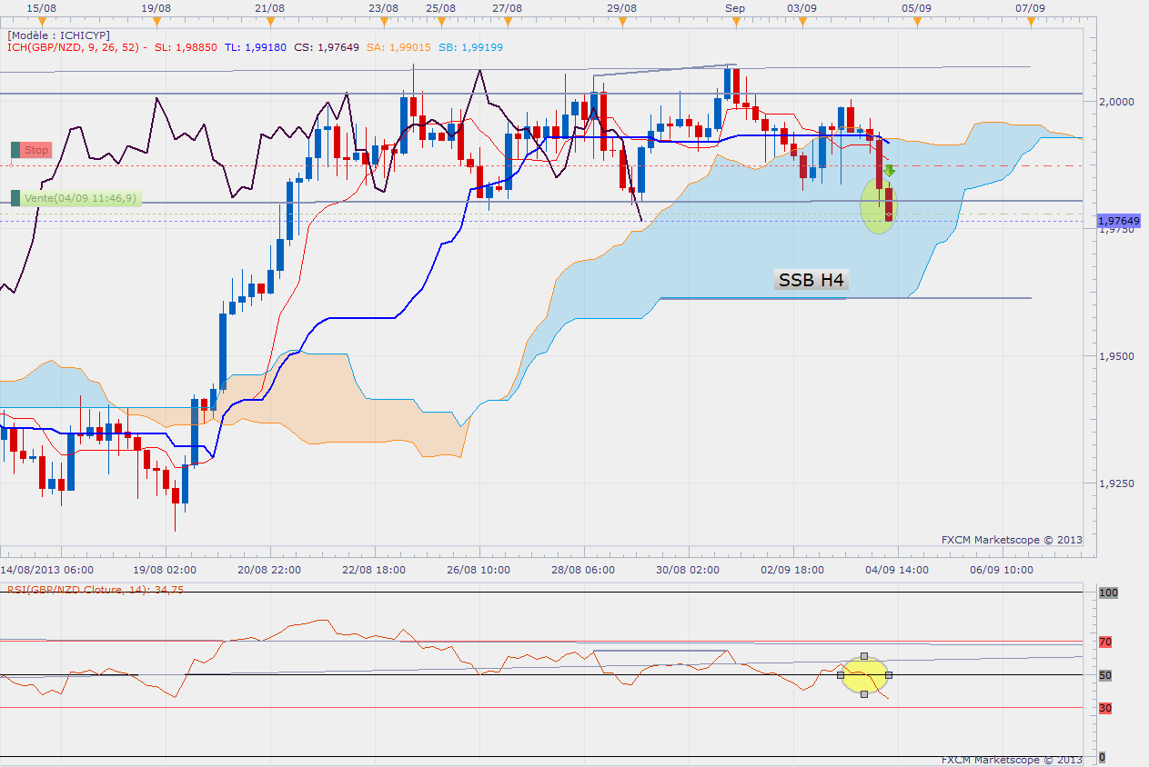Viewport: 1149px width, 767px height.
Task: Click the orange marker under 07/09
Action: [1029, 20]
